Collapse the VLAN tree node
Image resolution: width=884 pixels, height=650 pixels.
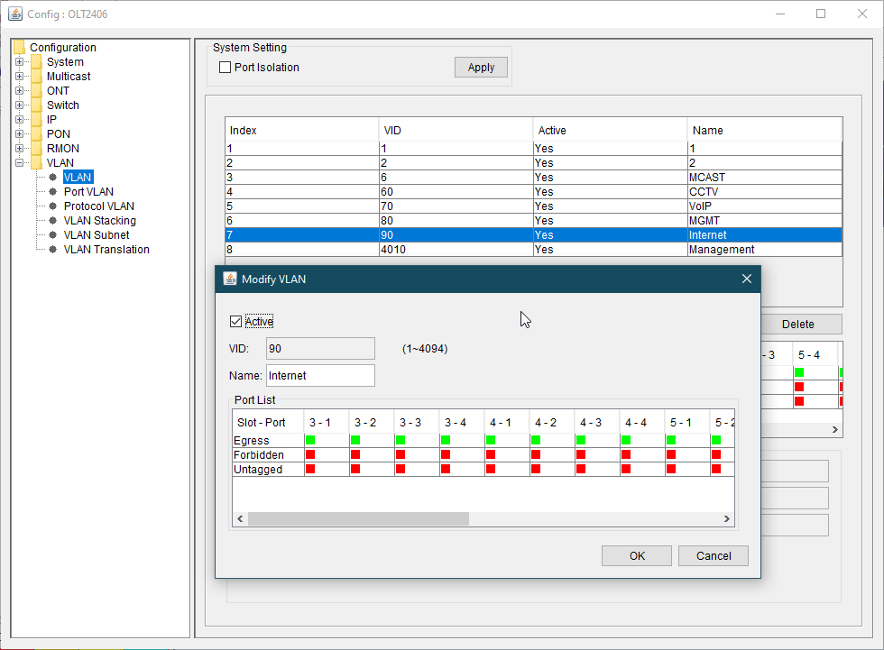[19, 163]
